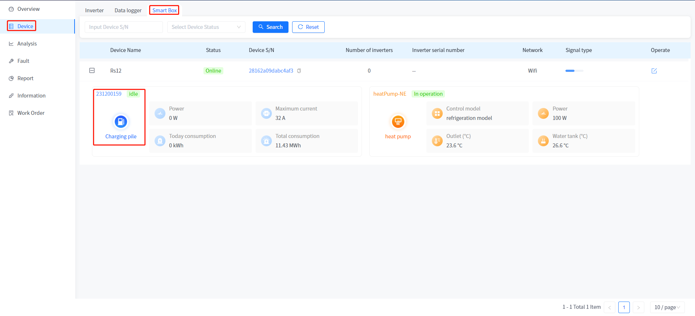Viewport: 695px width, 316px height.
Task: Click the Total consumption icon
Action: (266, 141)
